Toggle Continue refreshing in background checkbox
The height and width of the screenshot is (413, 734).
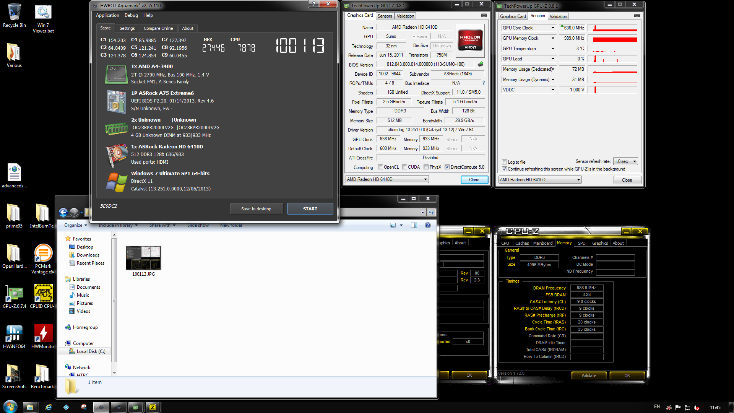(504, 169)
